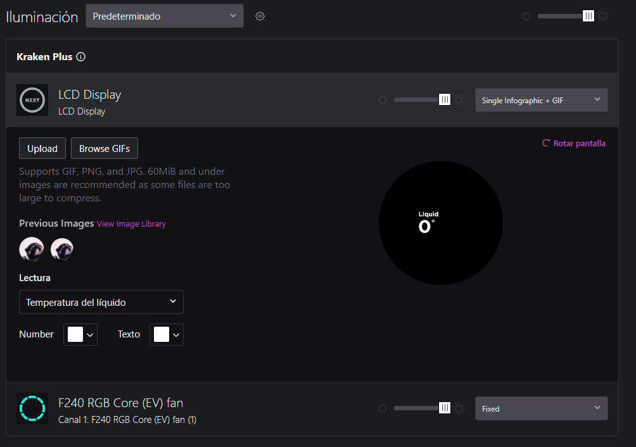Click the LCD Display max brightness sun icon
This screenshot has height=447, width=636.
pos(459,100)
